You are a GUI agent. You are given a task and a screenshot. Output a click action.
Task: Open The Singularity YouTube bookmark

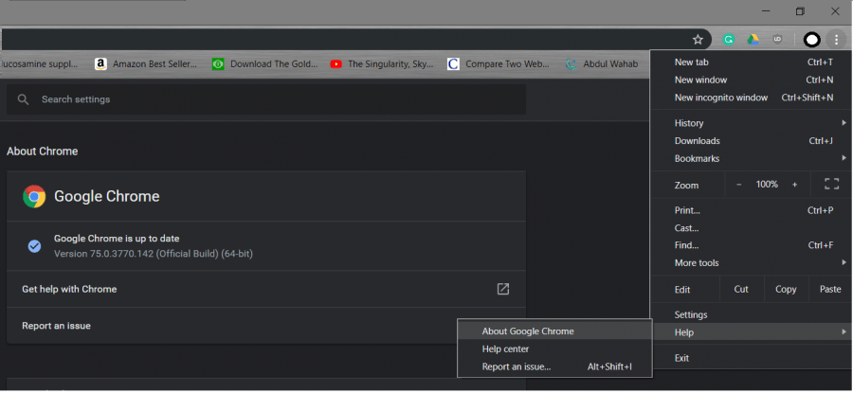click(382, 64)
